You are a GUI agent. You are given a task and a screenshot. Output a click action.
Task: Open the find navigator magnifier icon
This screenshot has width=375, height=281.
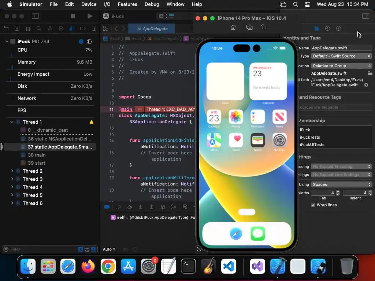(39, 29)
